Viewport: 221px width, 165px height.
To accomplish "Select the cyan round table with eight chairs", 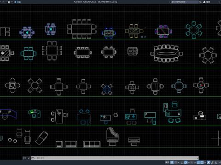I will point(194,30).
